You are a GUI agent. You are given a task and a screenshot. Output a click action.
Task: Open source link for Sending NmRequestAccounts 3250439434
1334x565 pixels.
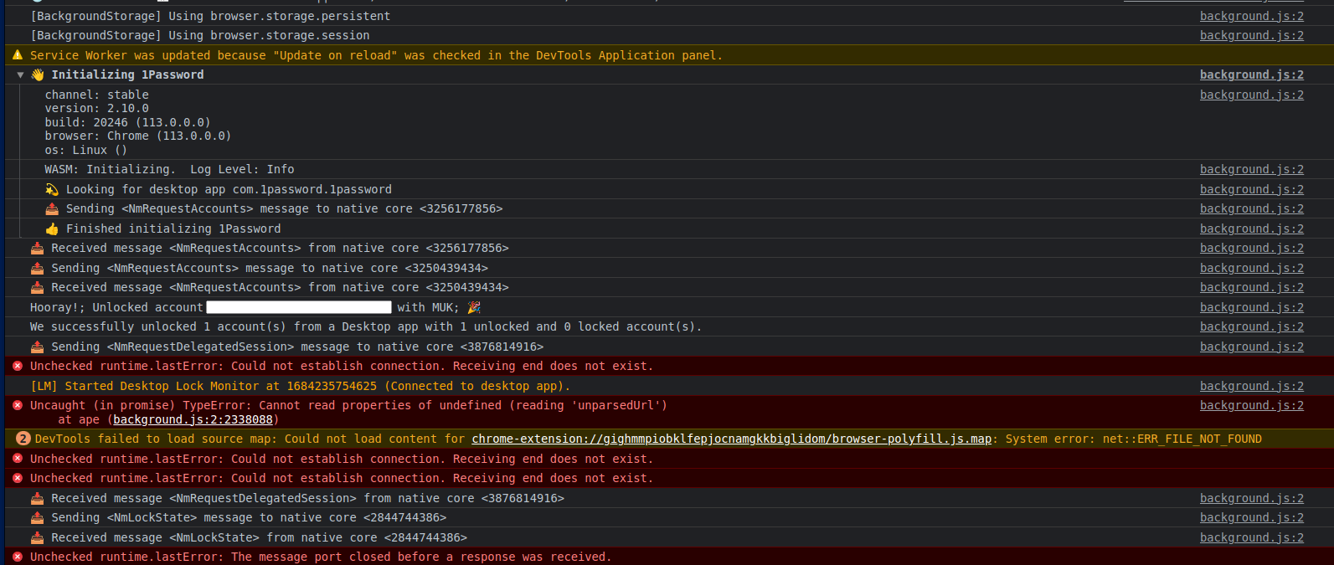click(x=1251, y=268)
